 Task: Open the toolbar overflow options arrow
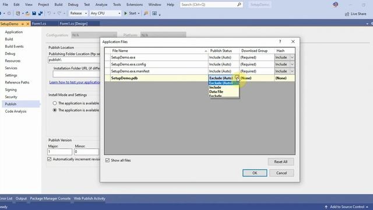[x=160, y=15]
